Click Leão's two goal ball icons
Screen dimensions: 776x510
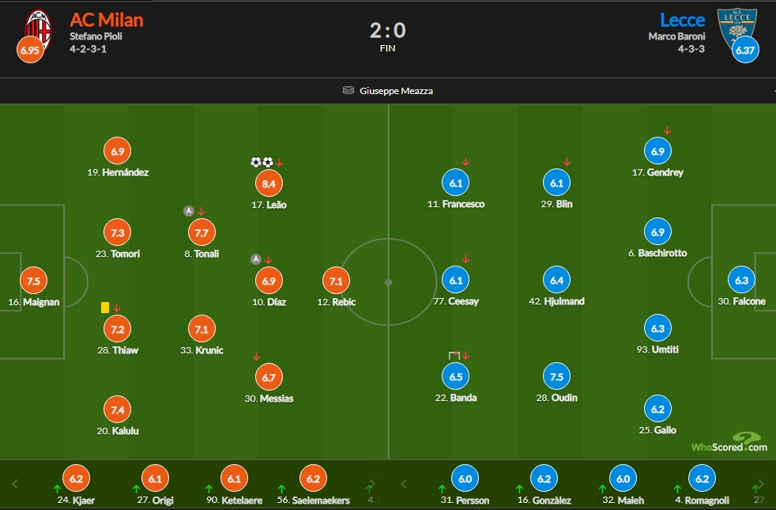[262, 162]
